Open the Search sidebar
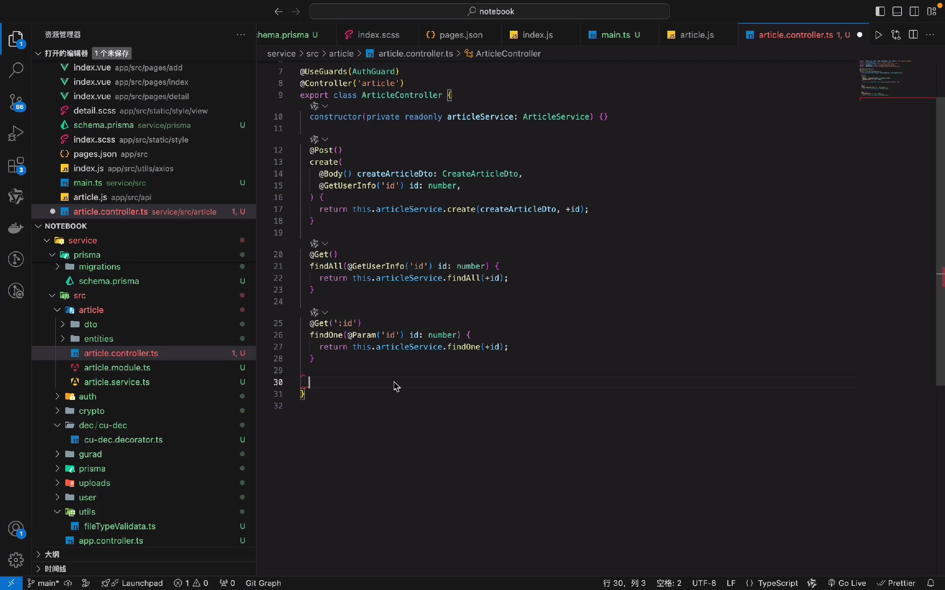 point(16,70)
